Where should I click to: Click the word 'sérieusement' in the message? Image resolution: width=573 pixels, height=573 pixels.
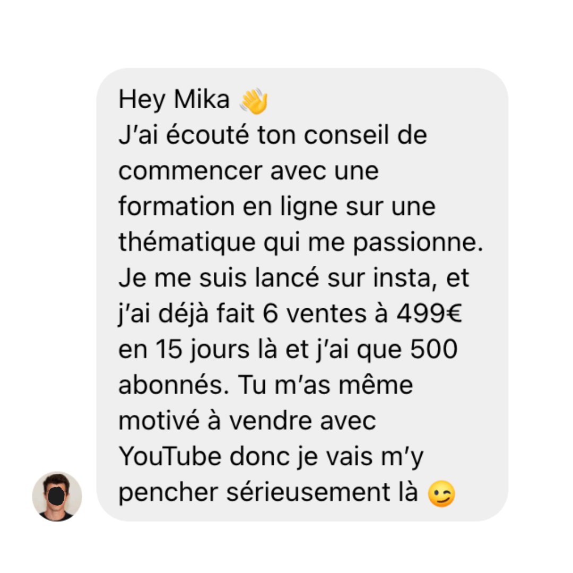[308, 492]
